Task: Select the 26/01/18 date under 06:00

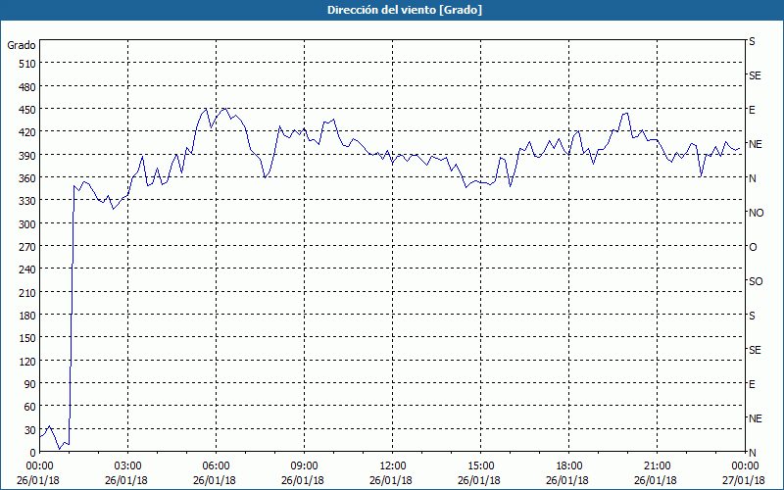Action: click(x=215, y=480)
